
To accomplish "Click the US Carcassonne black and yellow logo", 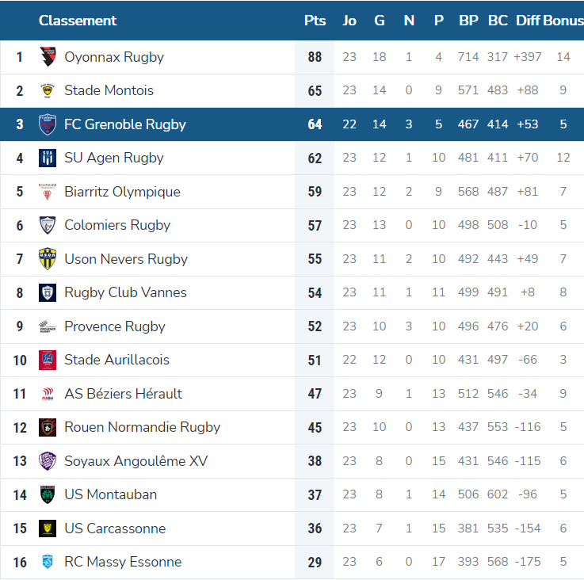I will (x=48, y=528).
